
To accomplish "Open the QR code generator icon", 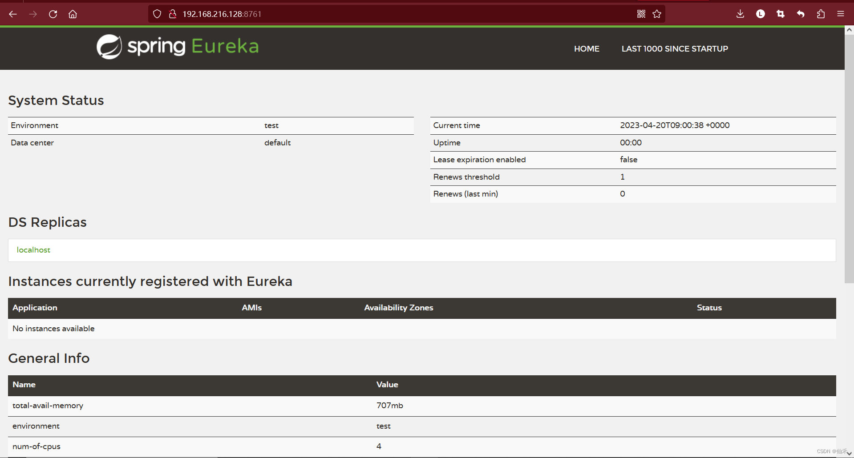I will 641,14.
